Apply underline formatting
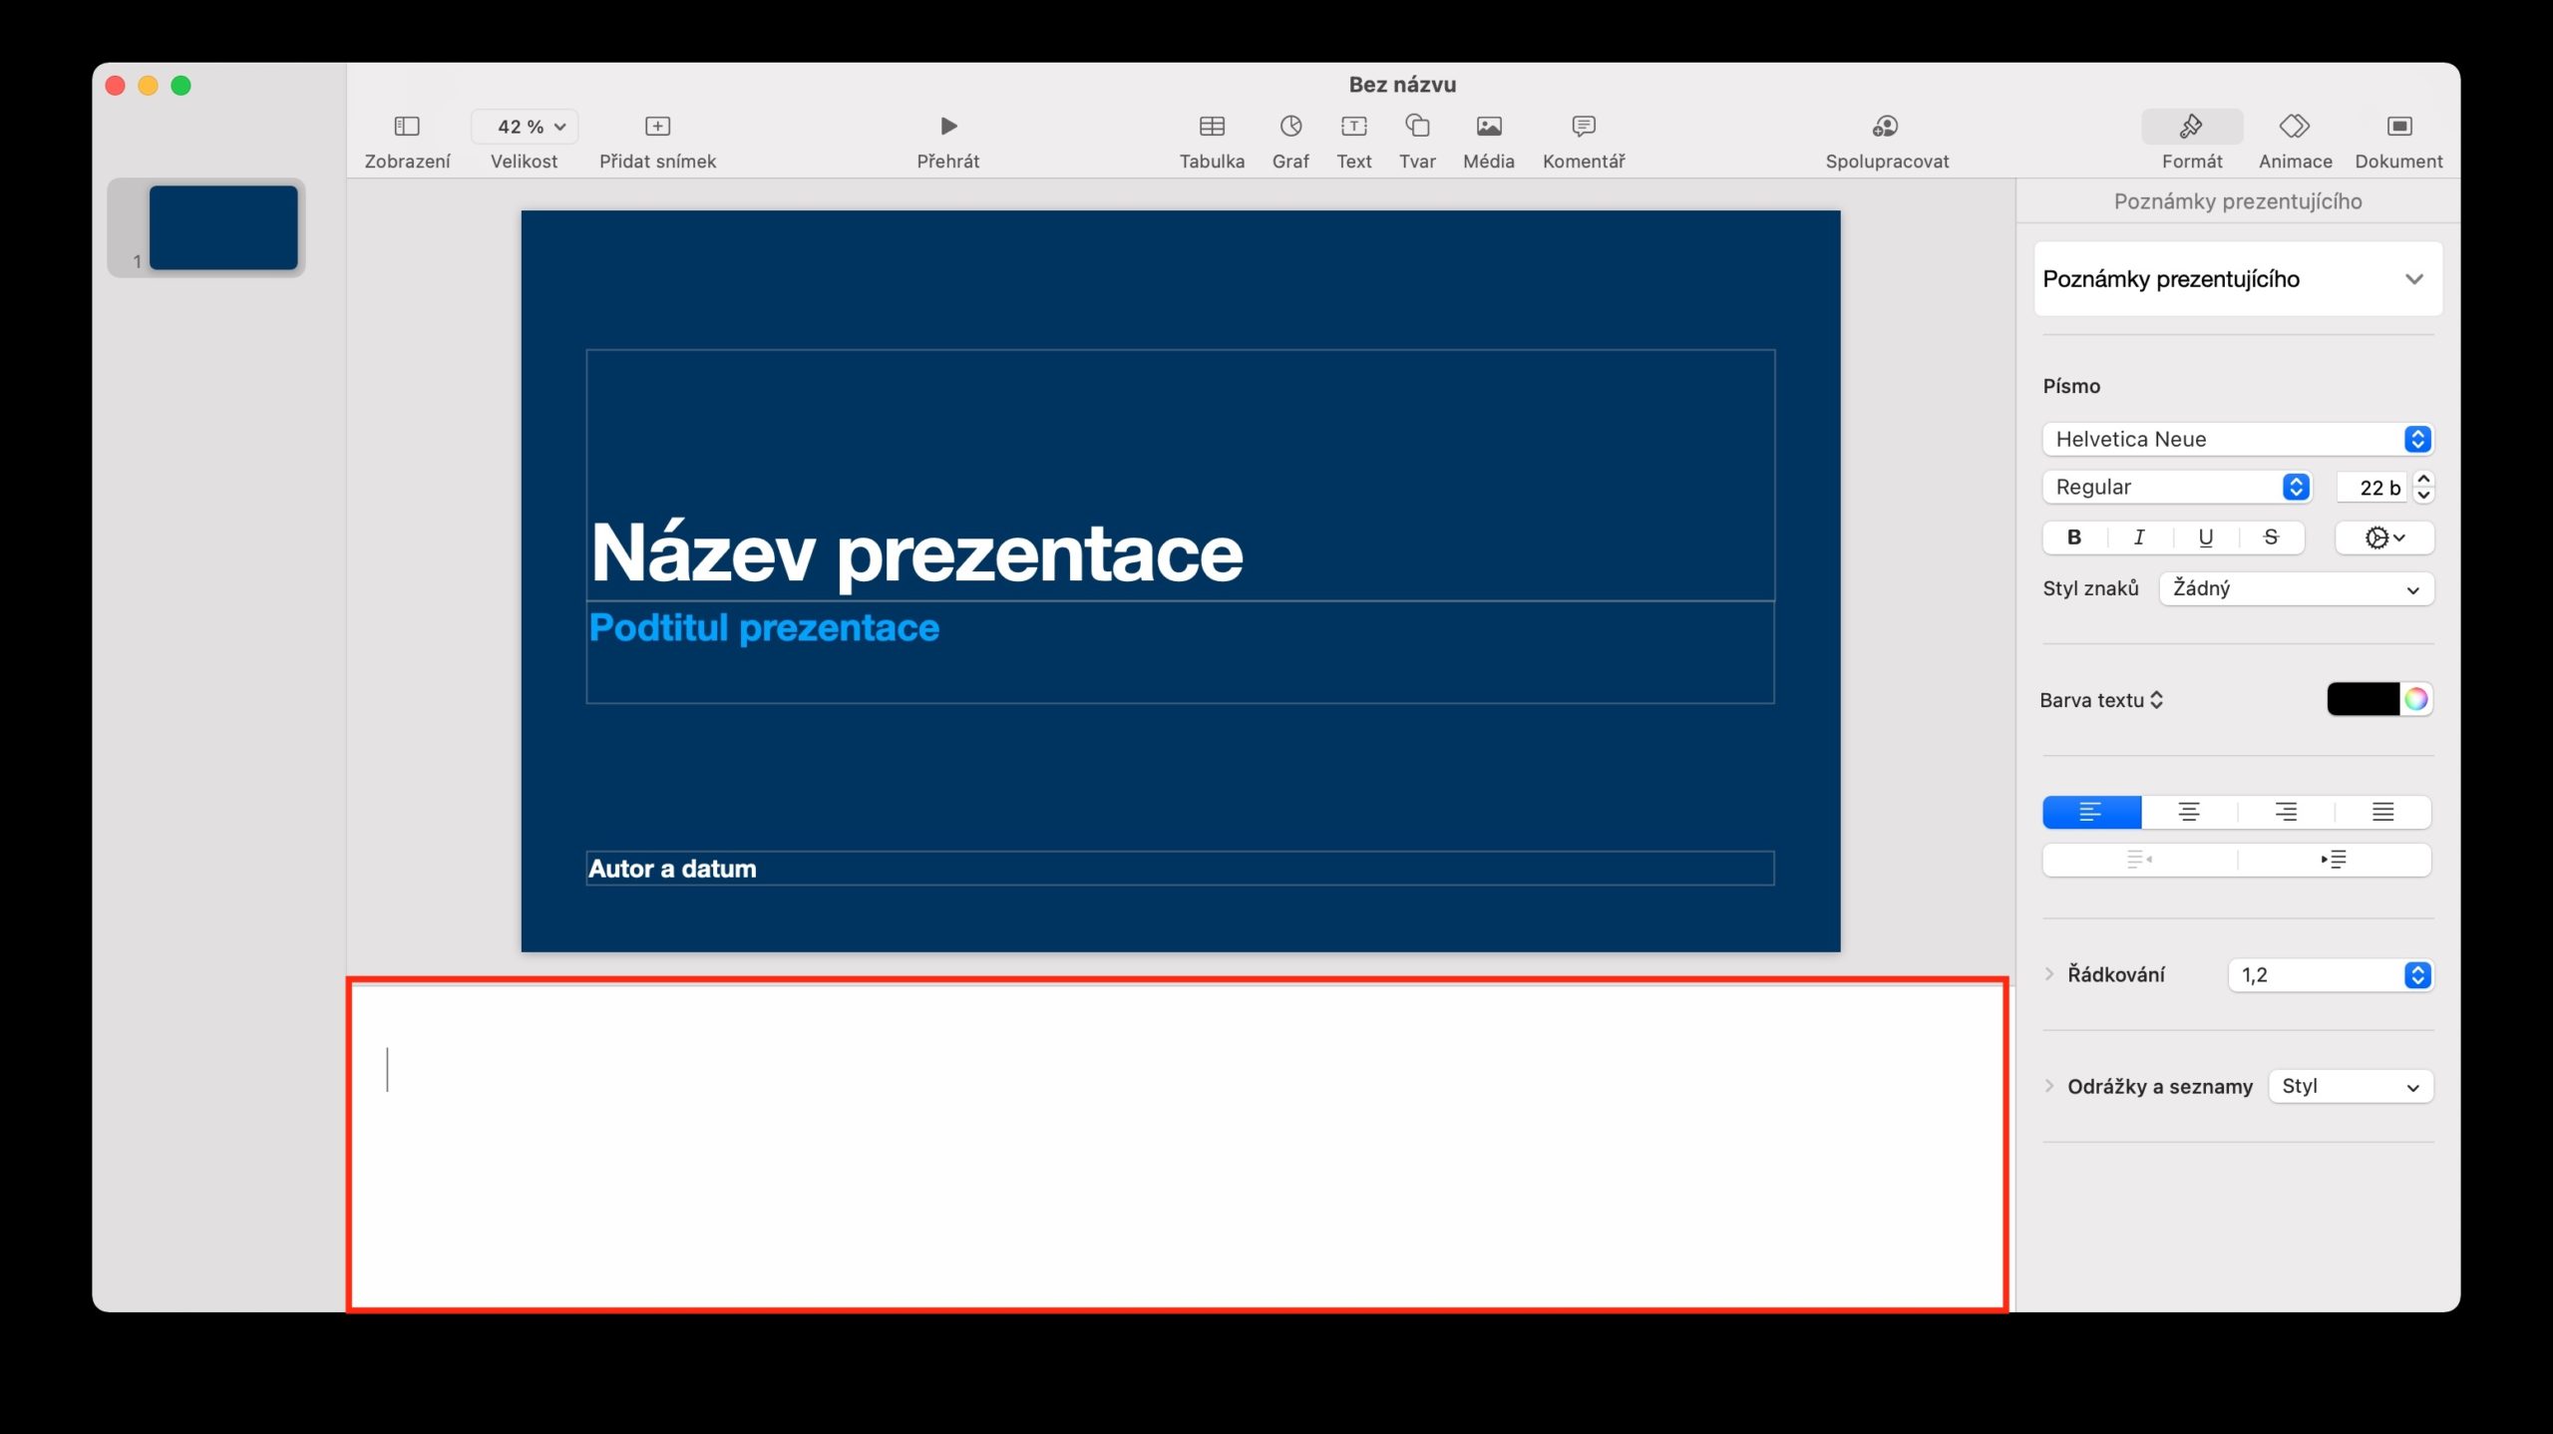2553x1434 pixels. point(2204,538)
